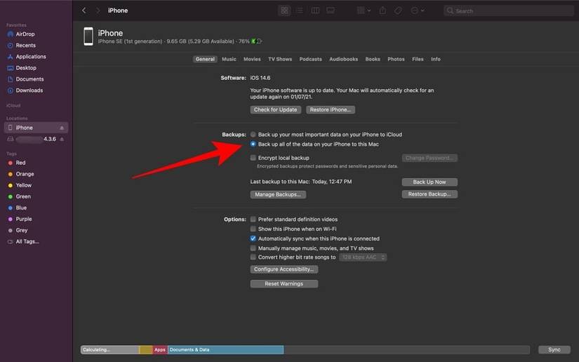The height and width of the screenshot is (362, 579).
Task: Click Configure Accessibility button
Action: (x=284, y=269)
